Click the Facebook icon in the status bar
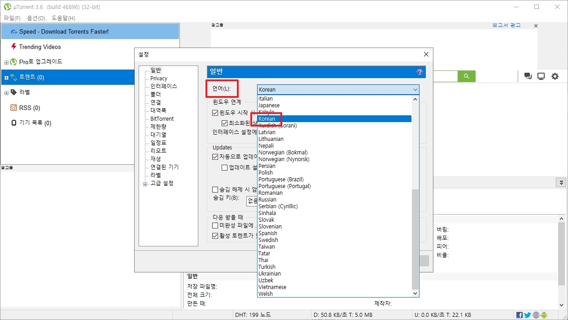The height and width of the screenshot is (320, 568). (x=519, y=315)
